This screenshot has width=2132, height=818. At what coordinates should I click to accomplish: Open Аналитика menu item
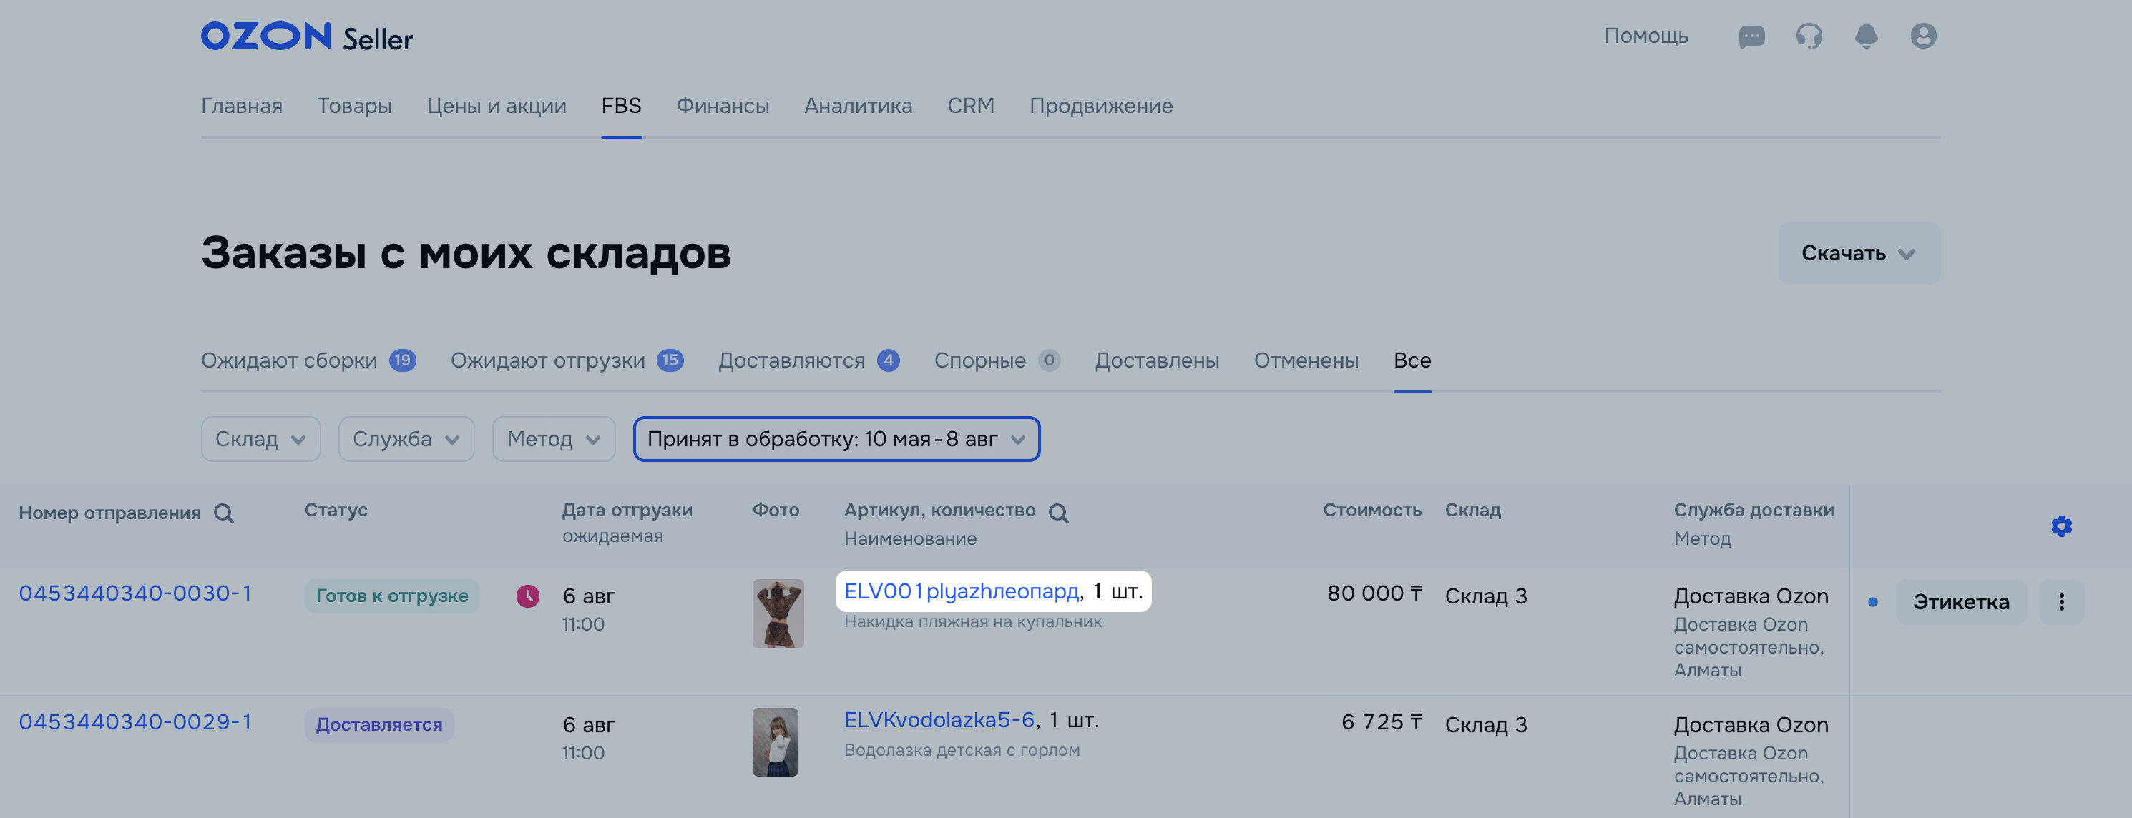pos(859,106)
